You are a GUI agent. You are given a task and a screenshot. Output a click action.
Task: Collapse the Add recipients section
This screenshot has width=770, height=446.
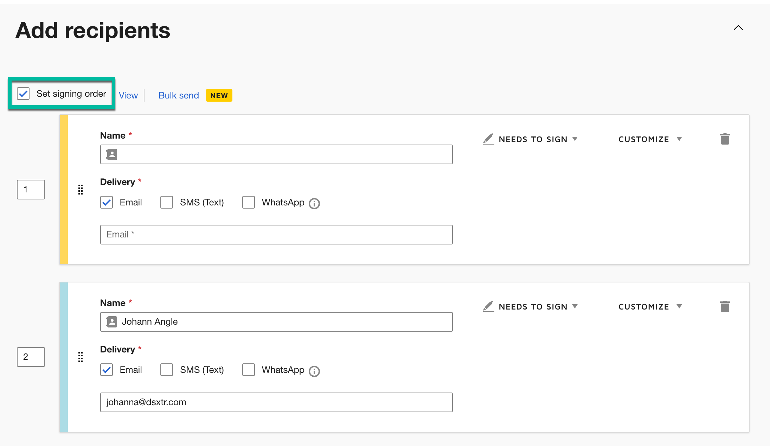click(x=738, y=28)
